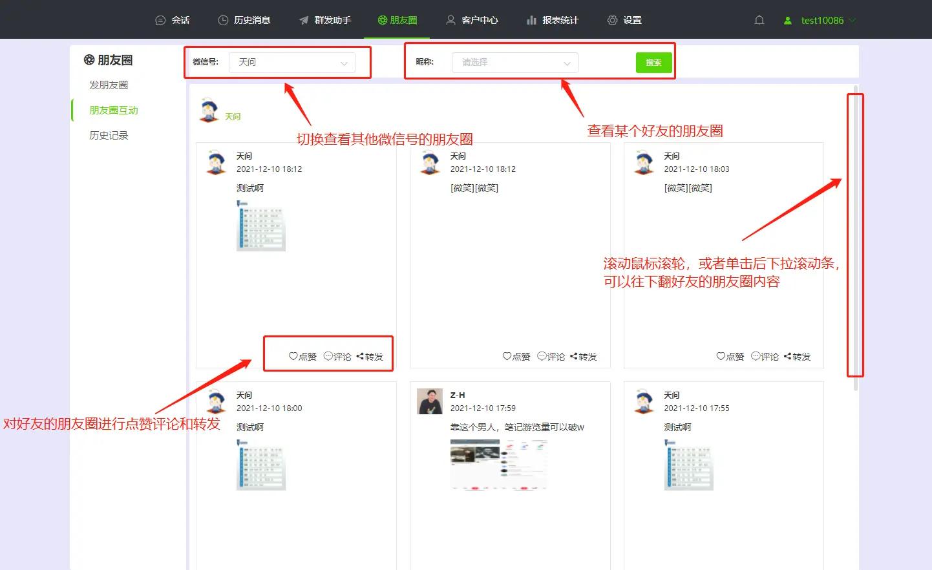
Task: Open 群发助手 via its megaphone icon
Action: click(302, 20)
